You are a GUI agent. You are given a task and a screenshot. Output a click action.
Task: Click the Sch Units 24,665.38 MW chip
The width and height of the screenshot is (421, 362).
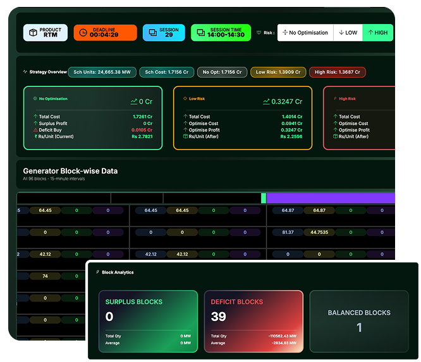(x=102, y=72)
